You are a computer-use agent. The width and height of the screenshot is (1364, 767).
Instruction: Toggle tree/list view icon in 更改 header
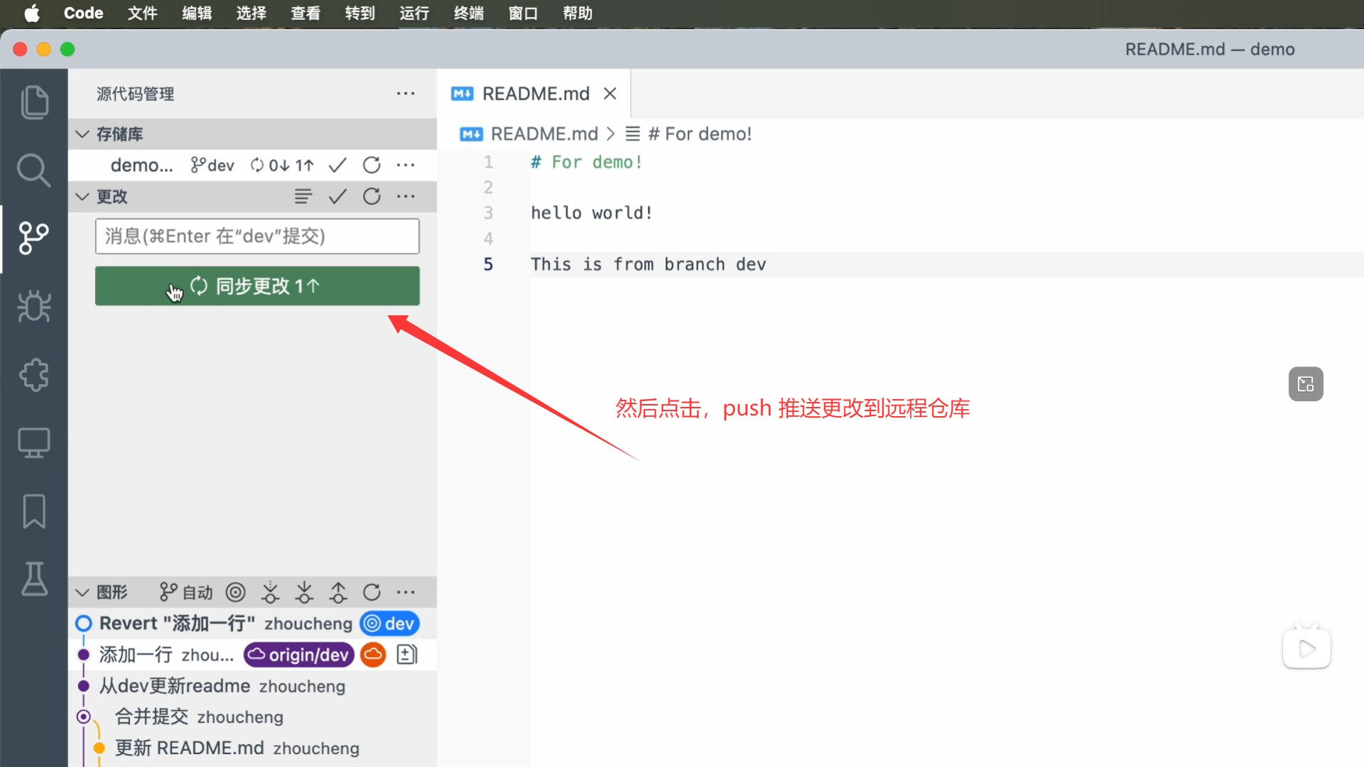tap(303, 197)
